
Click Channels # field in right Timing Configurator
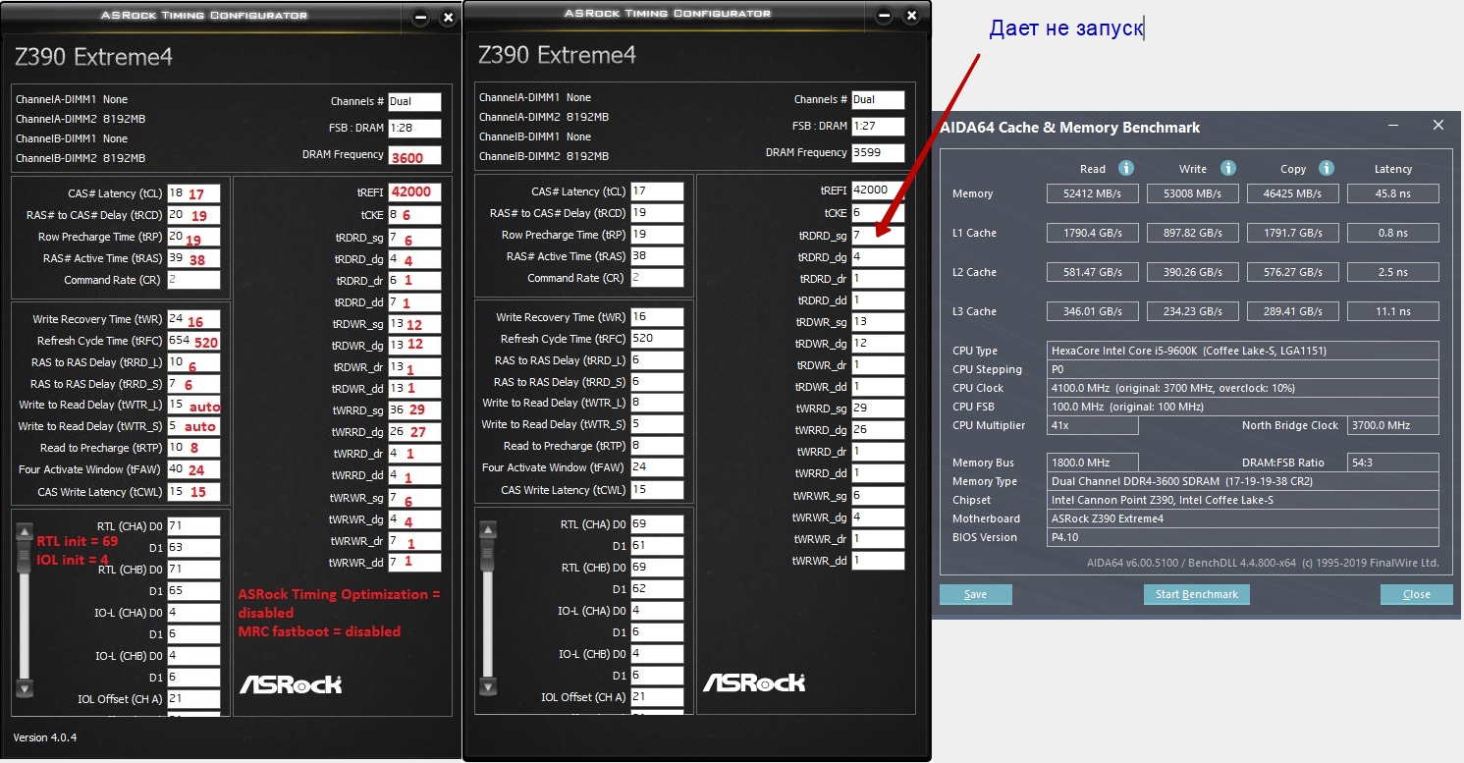(x=878, y=99)
